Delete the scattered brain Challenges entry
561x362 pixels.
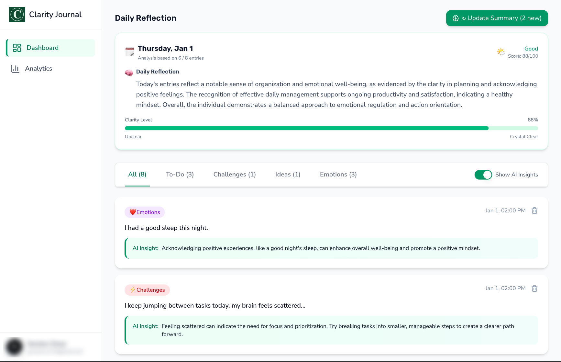click(534, 288)
